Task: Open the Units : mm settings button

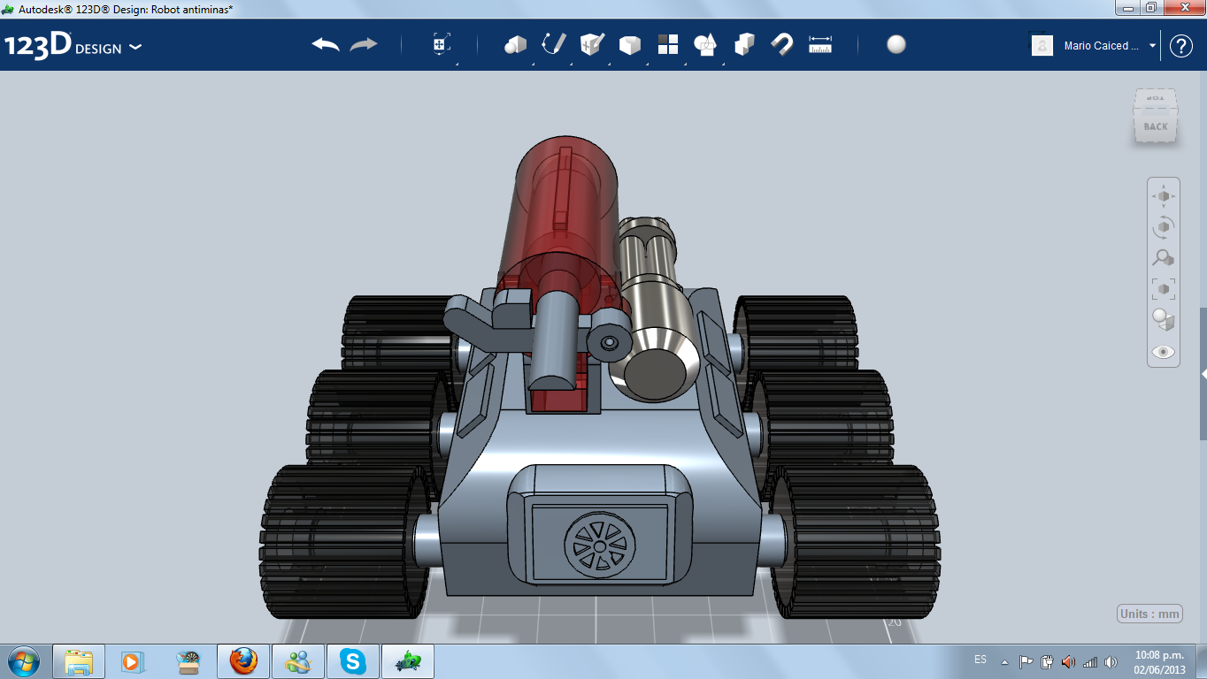Action: [1150, 614]
